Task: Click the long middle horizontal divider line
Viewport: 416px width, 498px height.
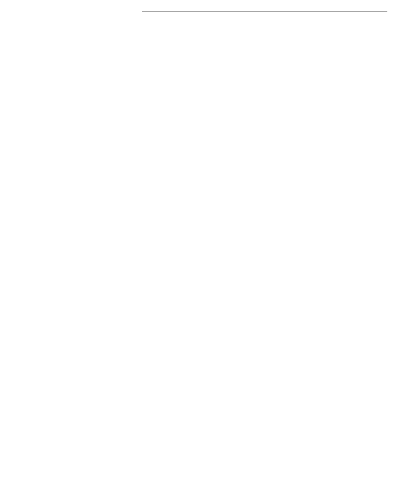Action: [x=194, y=111]
